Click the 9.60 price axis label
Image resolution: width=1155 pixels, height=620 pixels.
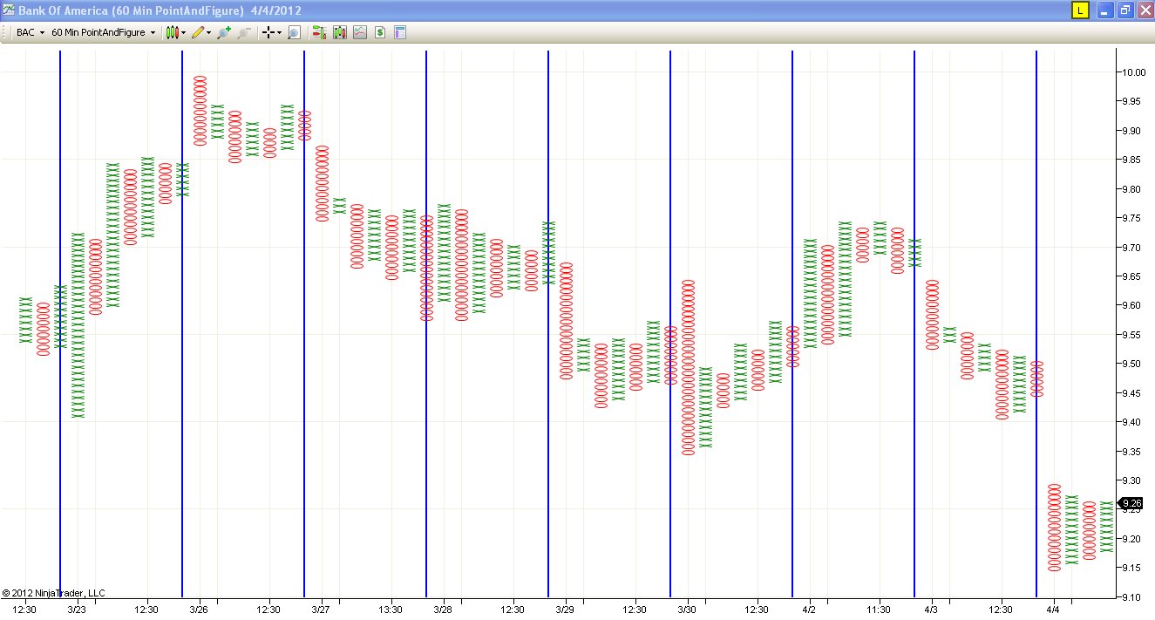point(1132,305)
